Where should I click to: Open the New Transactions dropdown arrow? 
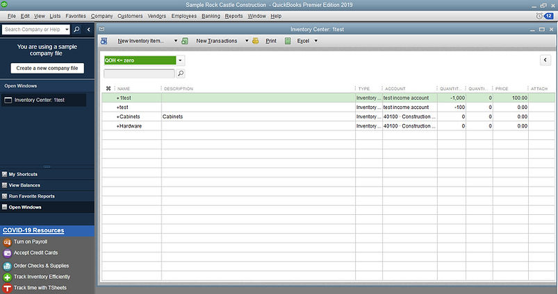247,41
